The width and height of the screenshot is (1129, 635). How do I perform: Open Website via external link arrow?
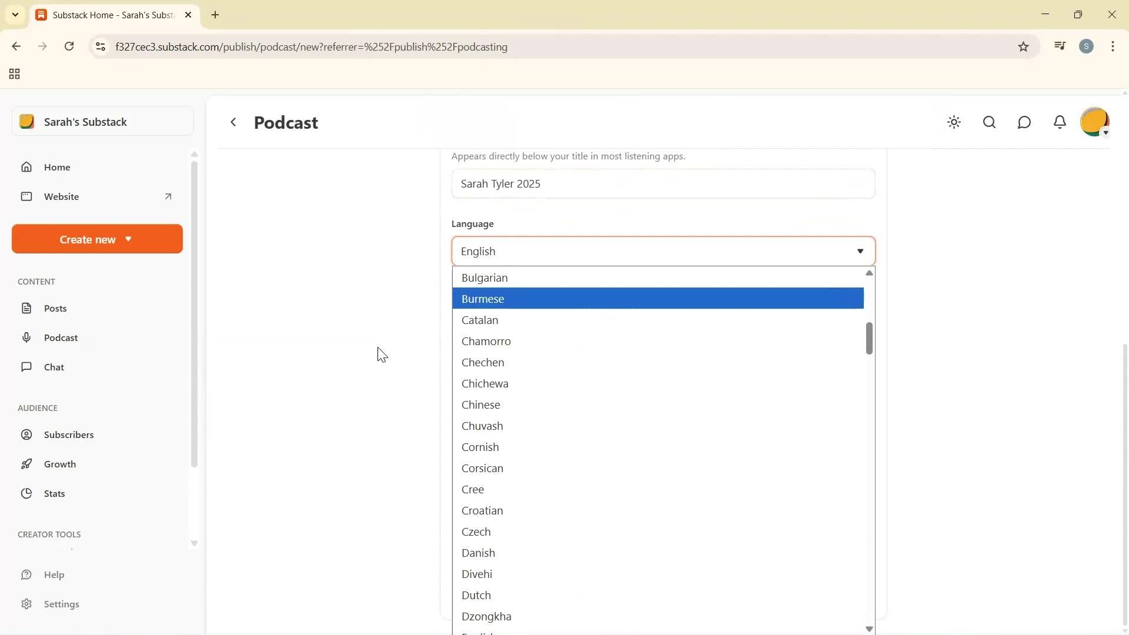[168, 196]
